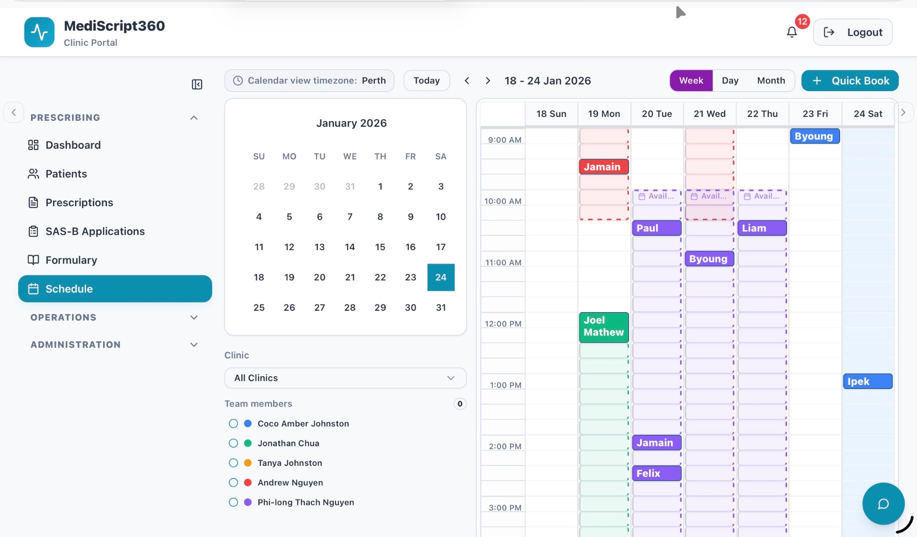This screenshot has height=537, width=917.
Task: Open the Formulary page
Action: [x=115, y=260]
